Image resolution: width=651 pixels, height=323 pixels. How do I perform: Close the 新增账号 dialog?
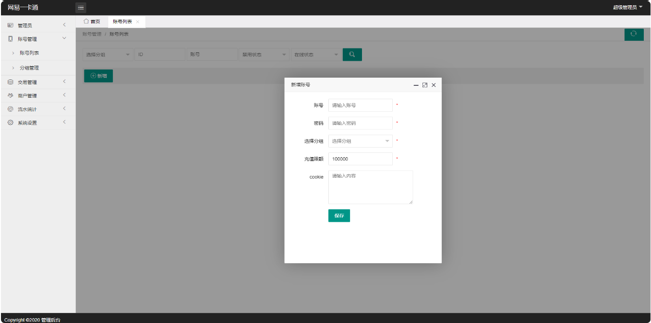434,85
